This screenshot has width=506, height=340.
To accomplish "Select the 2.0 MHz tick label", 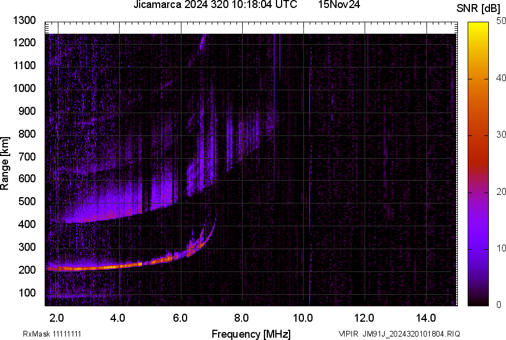I will 58,317.
